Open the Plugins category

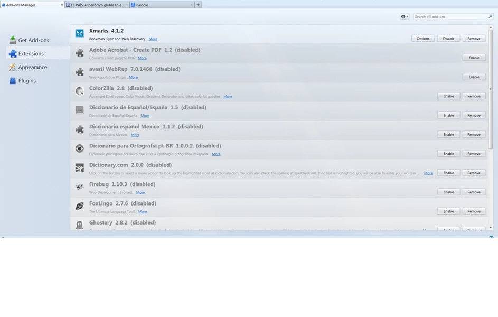tap(37, 81)
